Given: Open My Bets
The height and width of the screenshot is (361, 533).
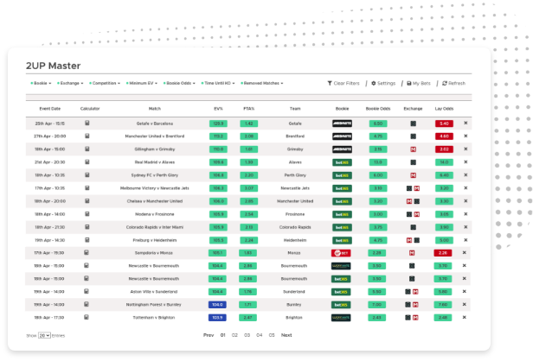Looking at the screenshot, I should coord(419,83).
